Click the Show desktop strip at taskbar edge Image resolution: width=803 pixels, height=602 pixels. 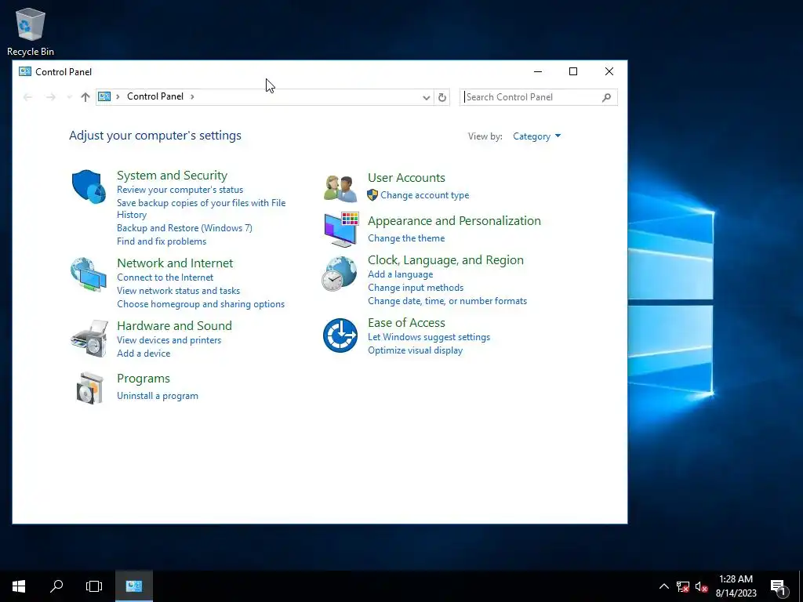[x=801, y=586]
